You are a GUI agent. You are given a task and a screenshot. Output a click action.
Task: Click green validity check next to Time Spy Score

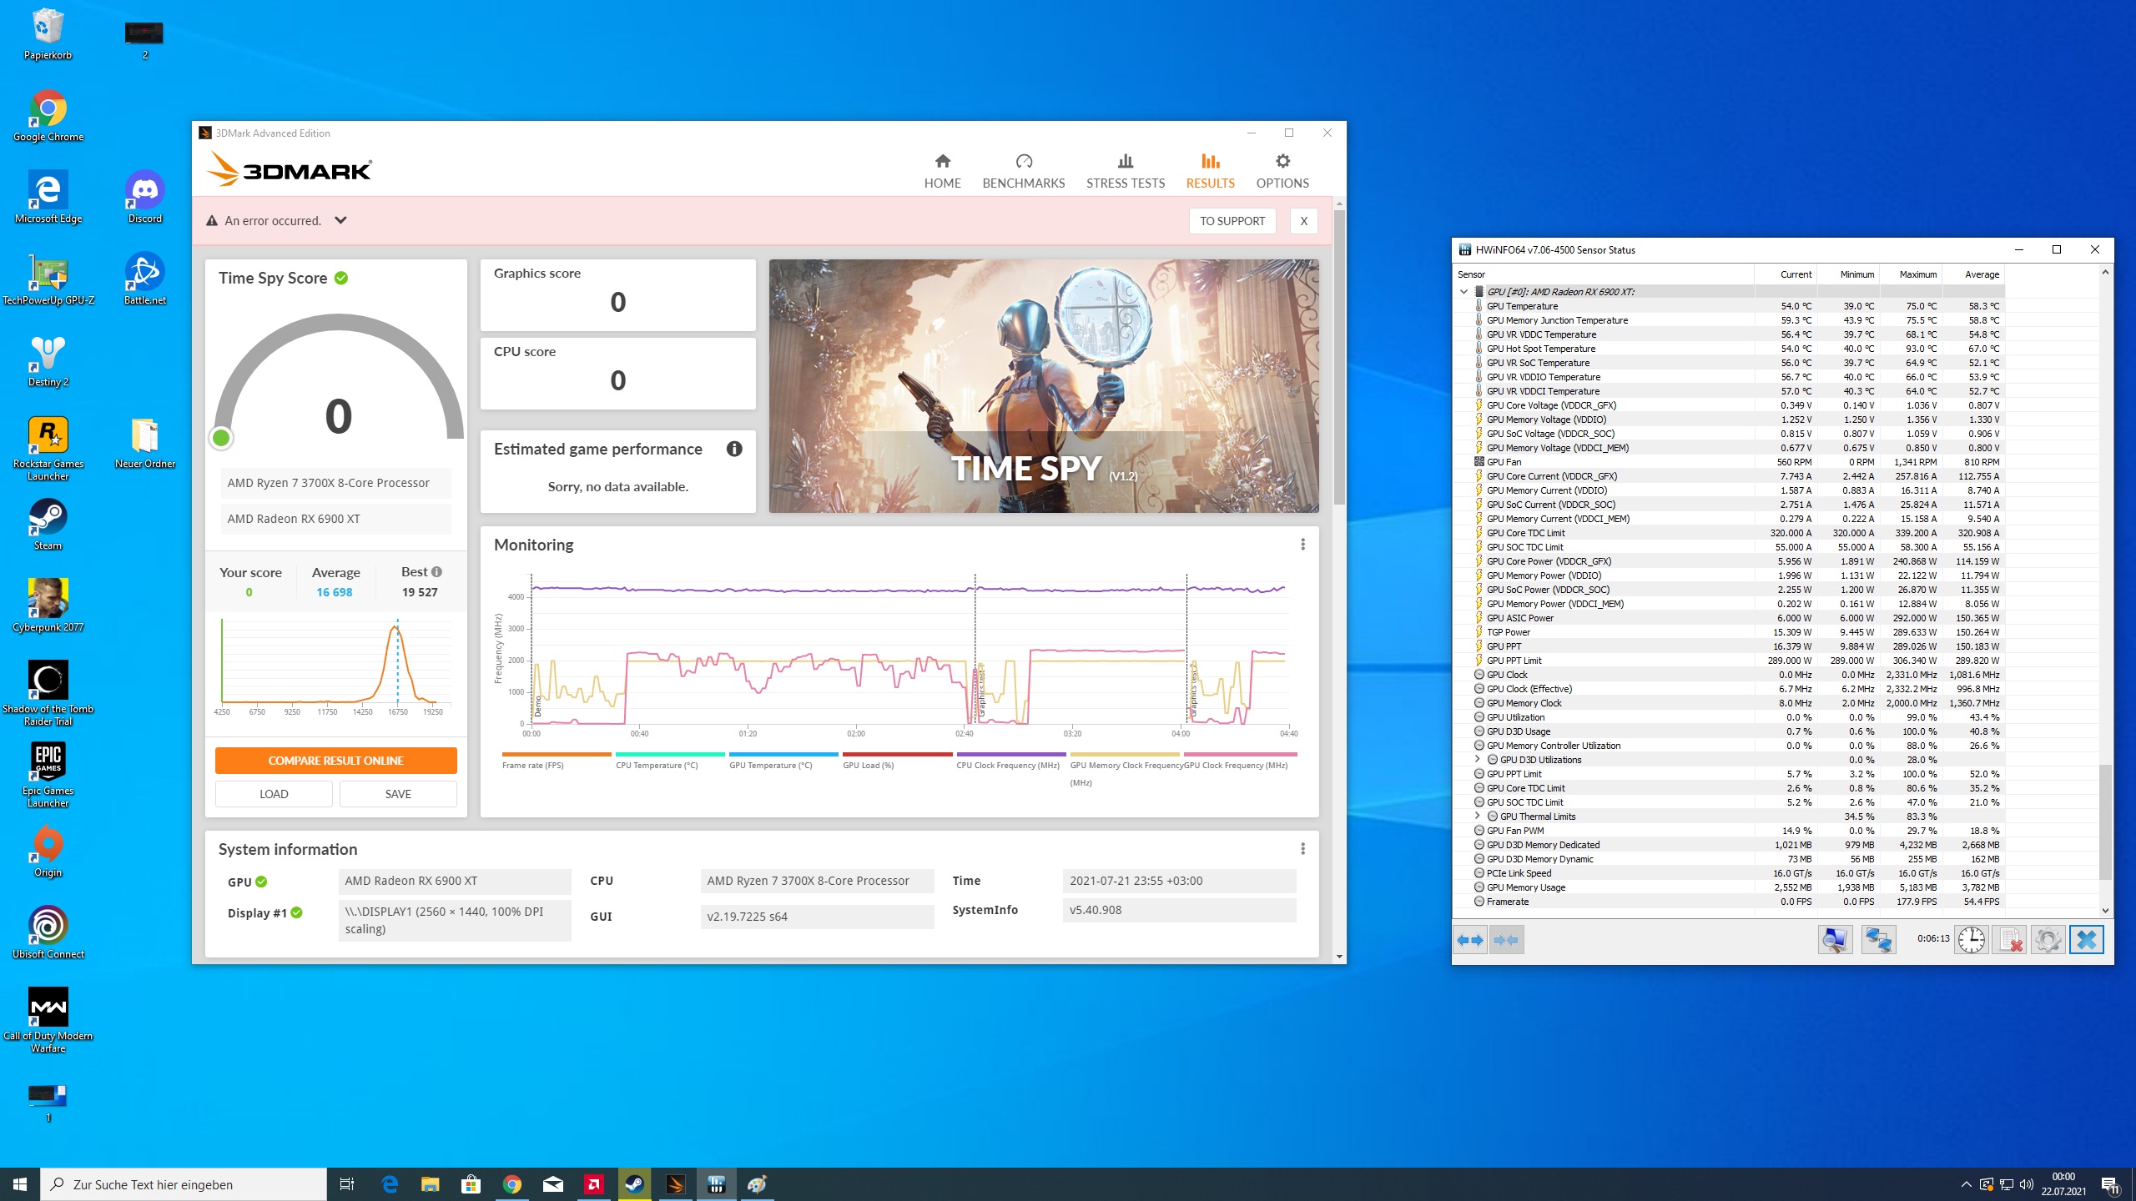(341, 279)
